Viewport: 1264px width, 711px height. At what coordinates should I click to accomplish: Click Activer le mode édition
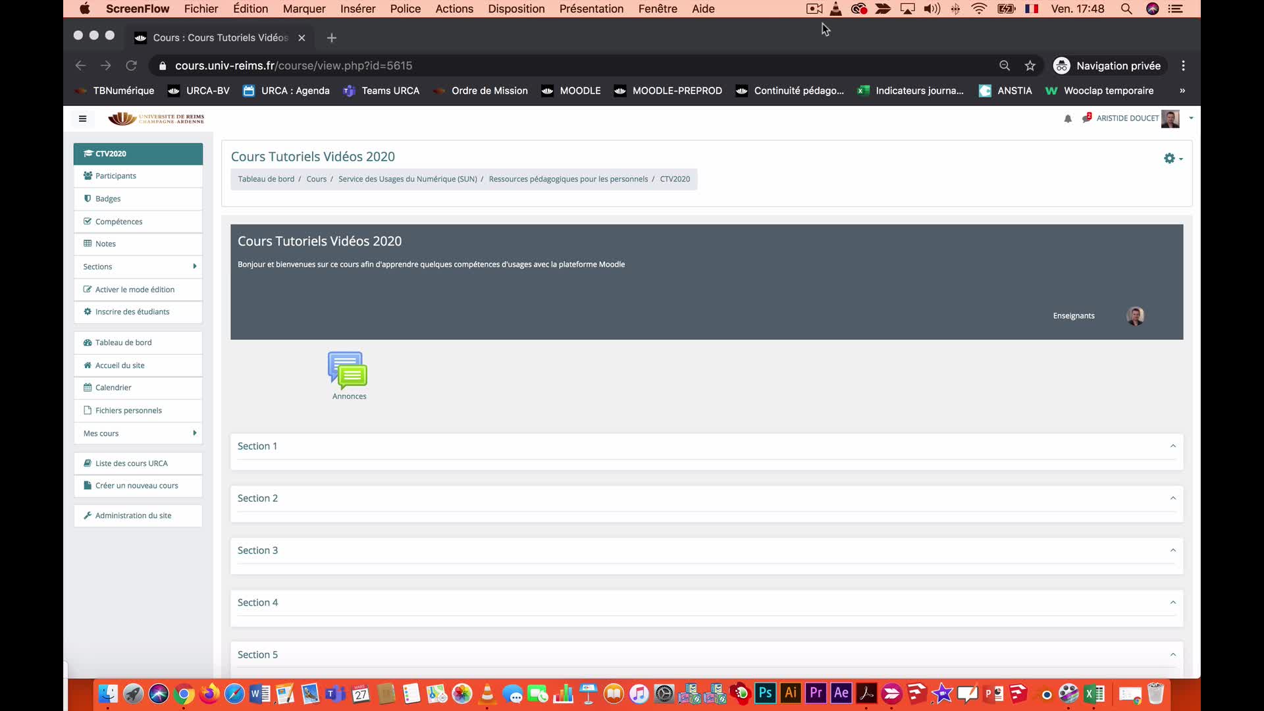coord(138,290)
